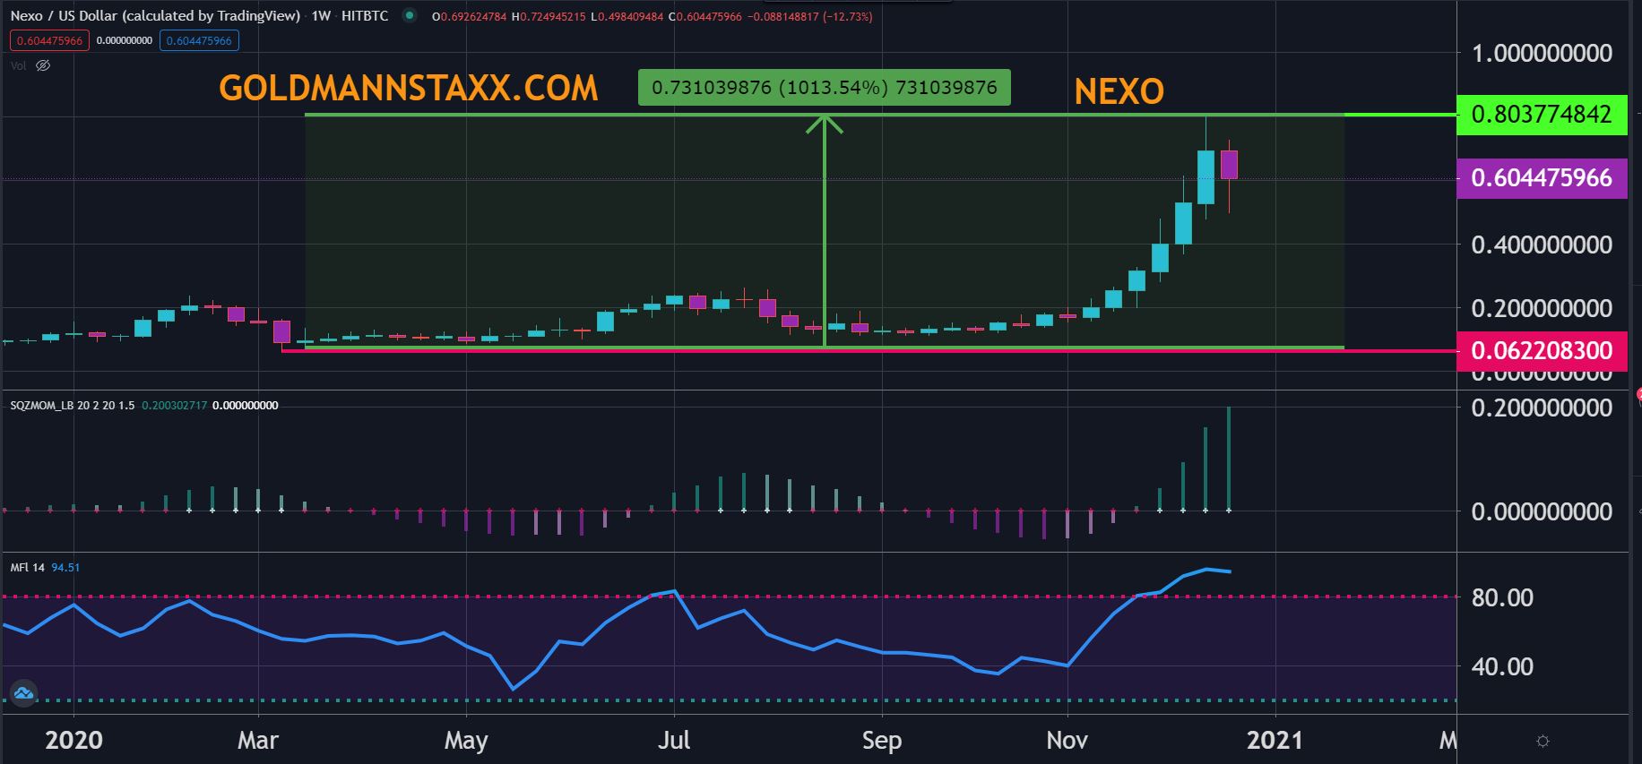The width and height of the screenshot is (1642, 764).
Task: Click the green market status dot
Action: point(409,15)
